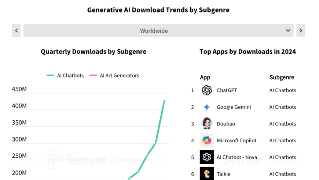Click the Google Gemini star icon
Screen dimensions: 319x180
tap(207, 107)
